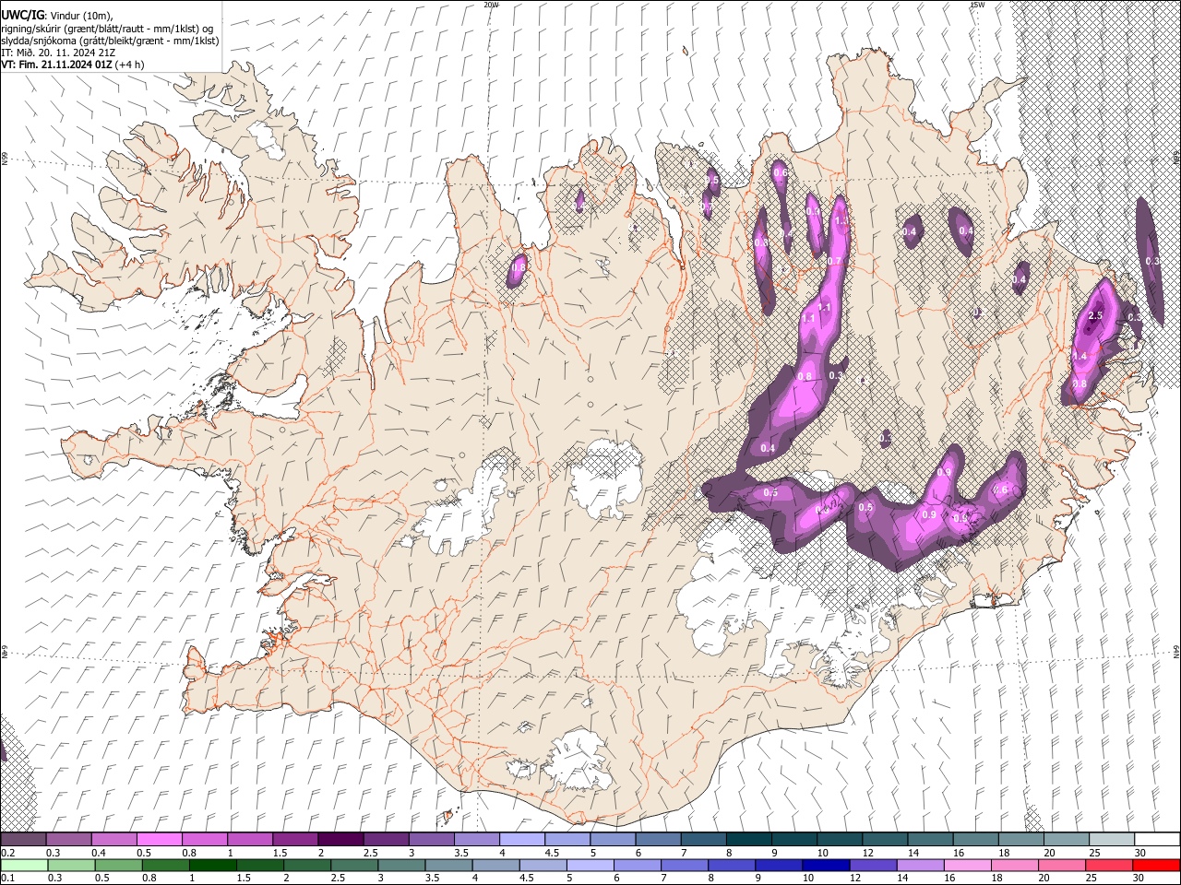Pick the teal 12–14 snow legend swatch

(886, 839)
